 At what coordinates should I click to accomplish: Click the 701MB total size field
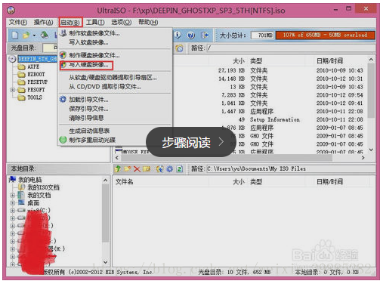pos(262,35)
